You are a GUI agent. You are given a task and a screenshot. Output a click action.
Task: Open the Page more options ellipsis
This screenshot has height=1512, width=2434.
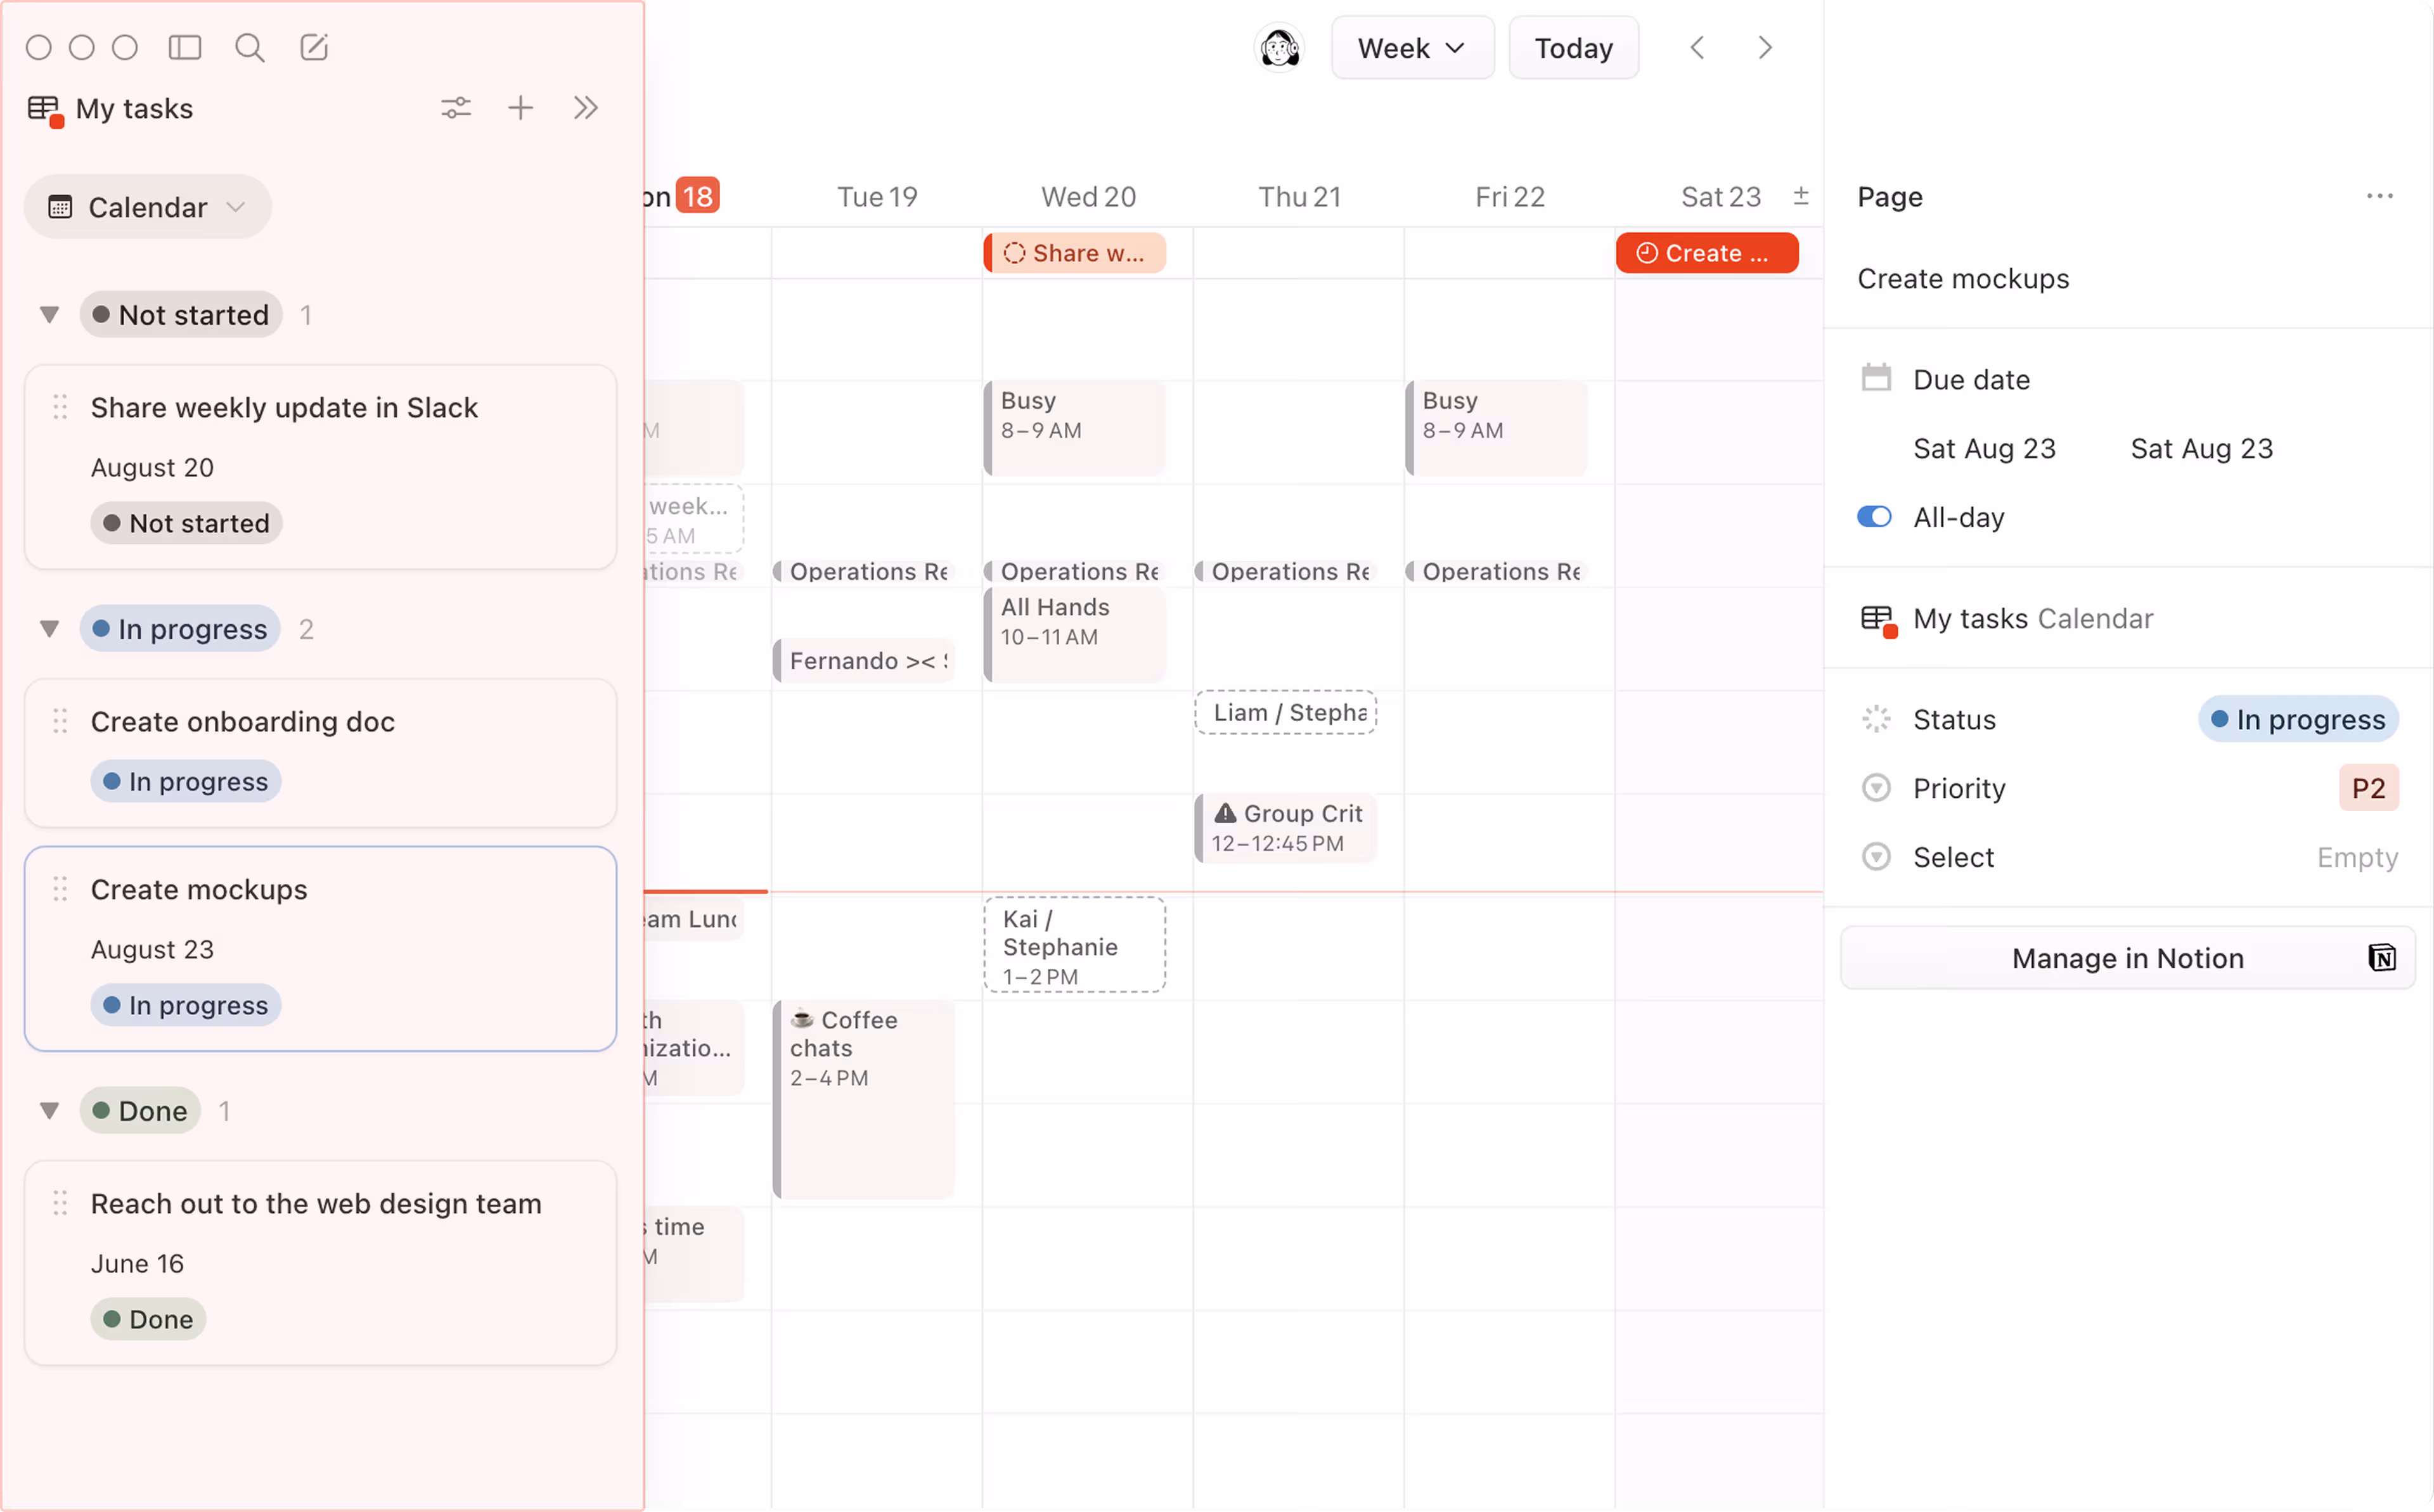coord(2379,196)
